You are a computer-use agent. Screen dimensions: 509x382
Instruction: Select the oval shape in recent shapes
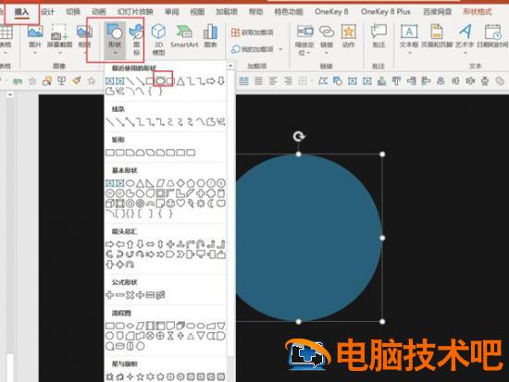click(x=160, y=80)
